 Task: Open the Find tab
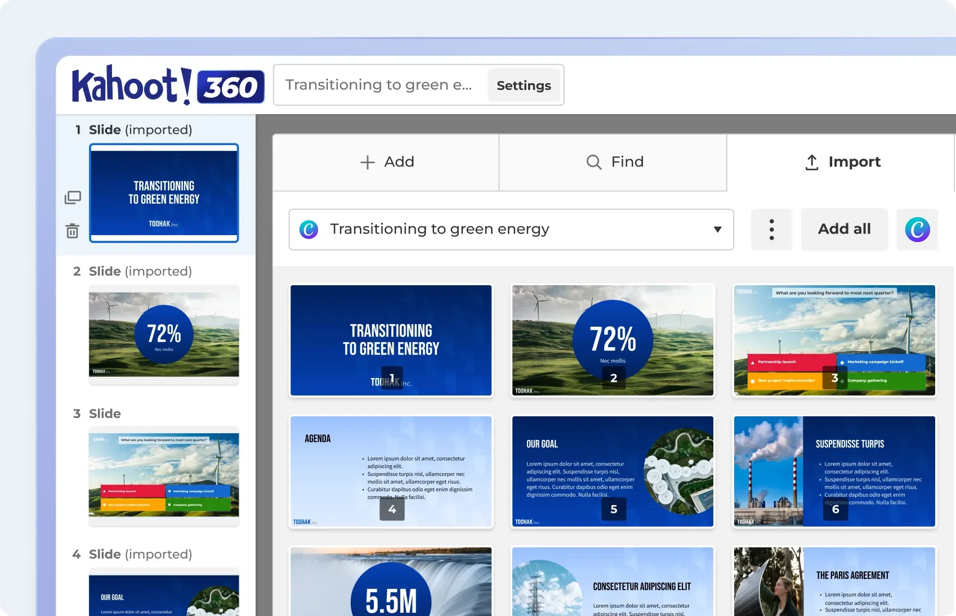pos(613,162)
